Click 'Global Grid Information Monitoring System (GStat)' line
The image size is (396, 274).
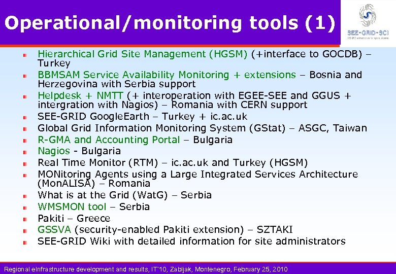pos(202,128)
